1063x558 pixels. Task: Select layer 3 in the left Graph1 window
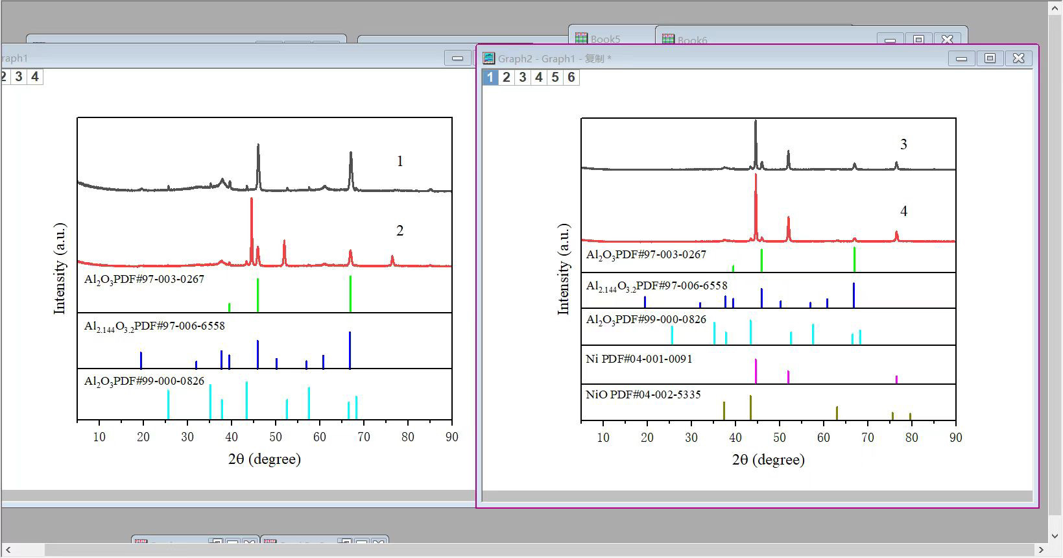click(x=19, y=77)
